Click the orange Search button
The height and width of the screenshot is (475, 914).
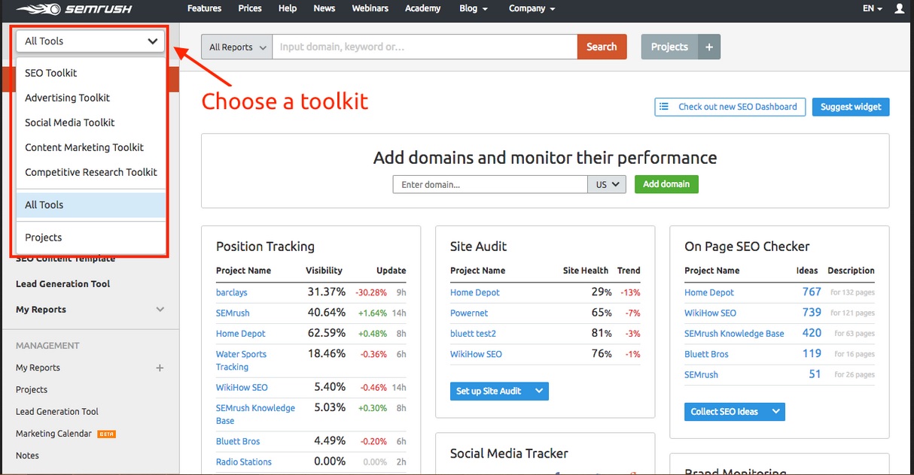tap(602, 46)
